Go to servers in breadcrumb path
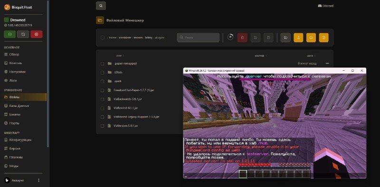 click(x=138, y=37)
